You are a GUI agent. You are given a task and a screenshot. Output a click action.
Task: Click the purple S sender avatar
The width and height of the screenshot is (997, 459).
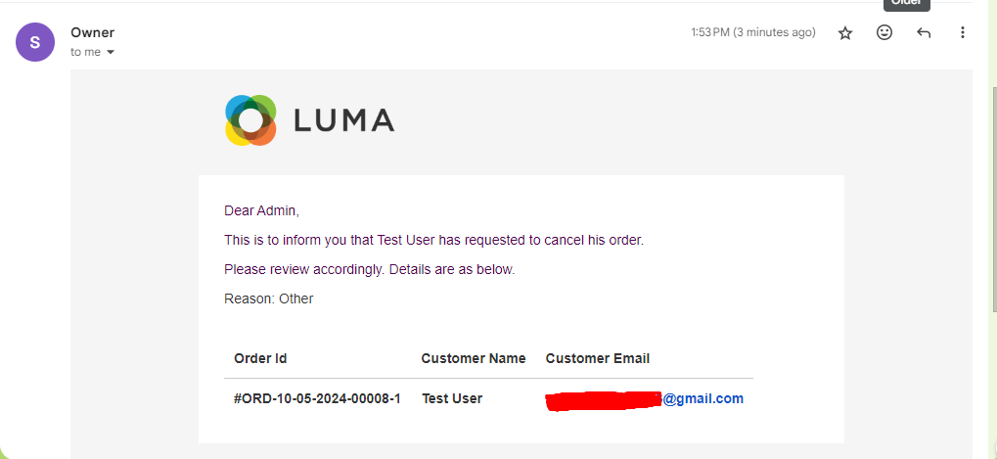tap(35, 42)
